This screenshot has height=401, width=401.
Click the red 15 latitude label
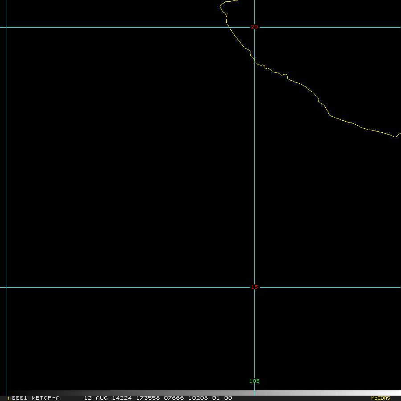pos(254,287)
